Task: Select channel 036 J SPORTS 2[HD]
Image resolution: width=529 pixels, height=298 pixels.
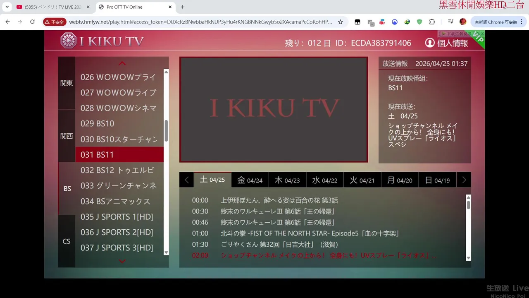Action: (x=119, y=232)
